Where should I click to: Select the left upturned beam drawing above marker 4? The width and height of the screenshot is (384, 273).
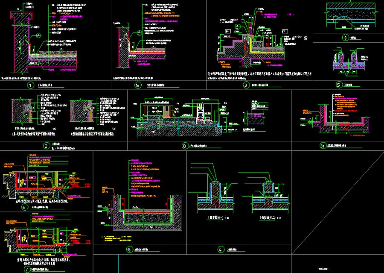(216, 196)
